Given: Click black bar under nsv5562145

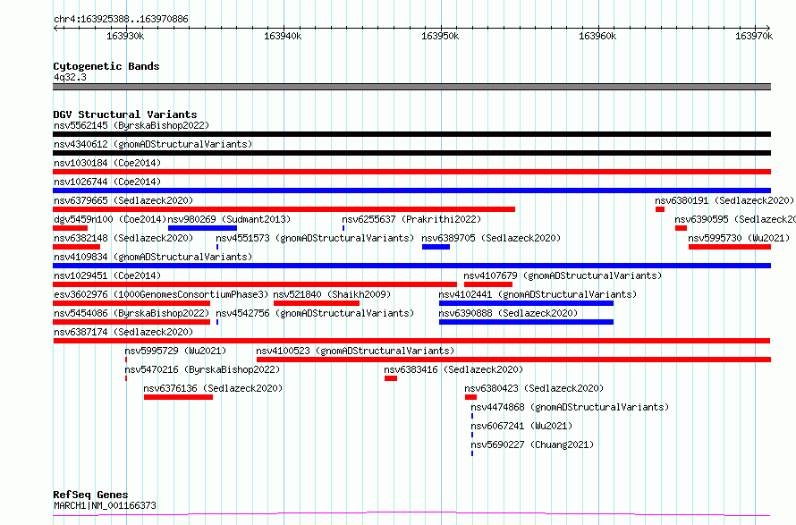Looking at the screenshot, I should [411, 134].
